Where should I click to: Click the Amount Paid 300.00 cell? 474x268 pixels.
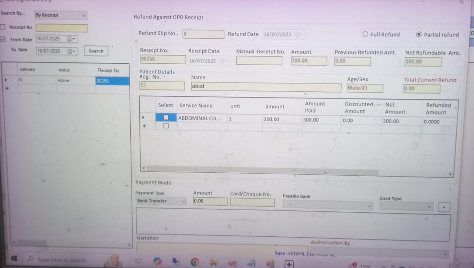point(321,120)
